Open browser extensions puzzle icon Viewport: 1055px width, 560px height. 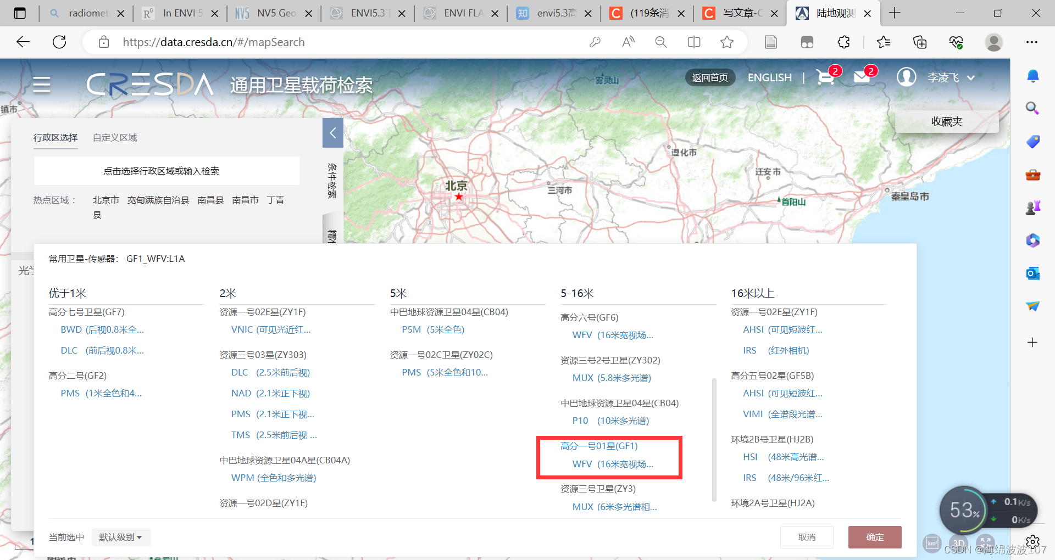click(843, 42)
